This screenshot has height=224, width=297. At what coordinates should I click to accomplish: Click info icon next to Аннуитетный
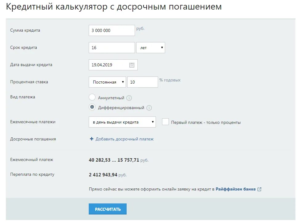pyautogui.click(x=129, y=98)
